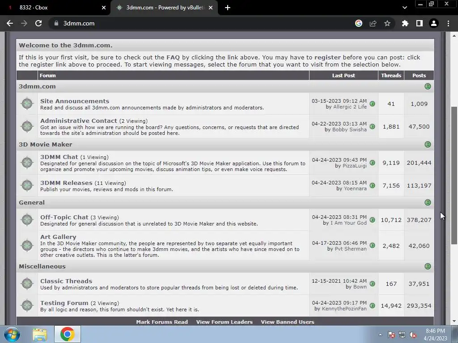Click the Testing Forum status icon
This screenshot has width=458, height=343.
[x=27, y=305]
